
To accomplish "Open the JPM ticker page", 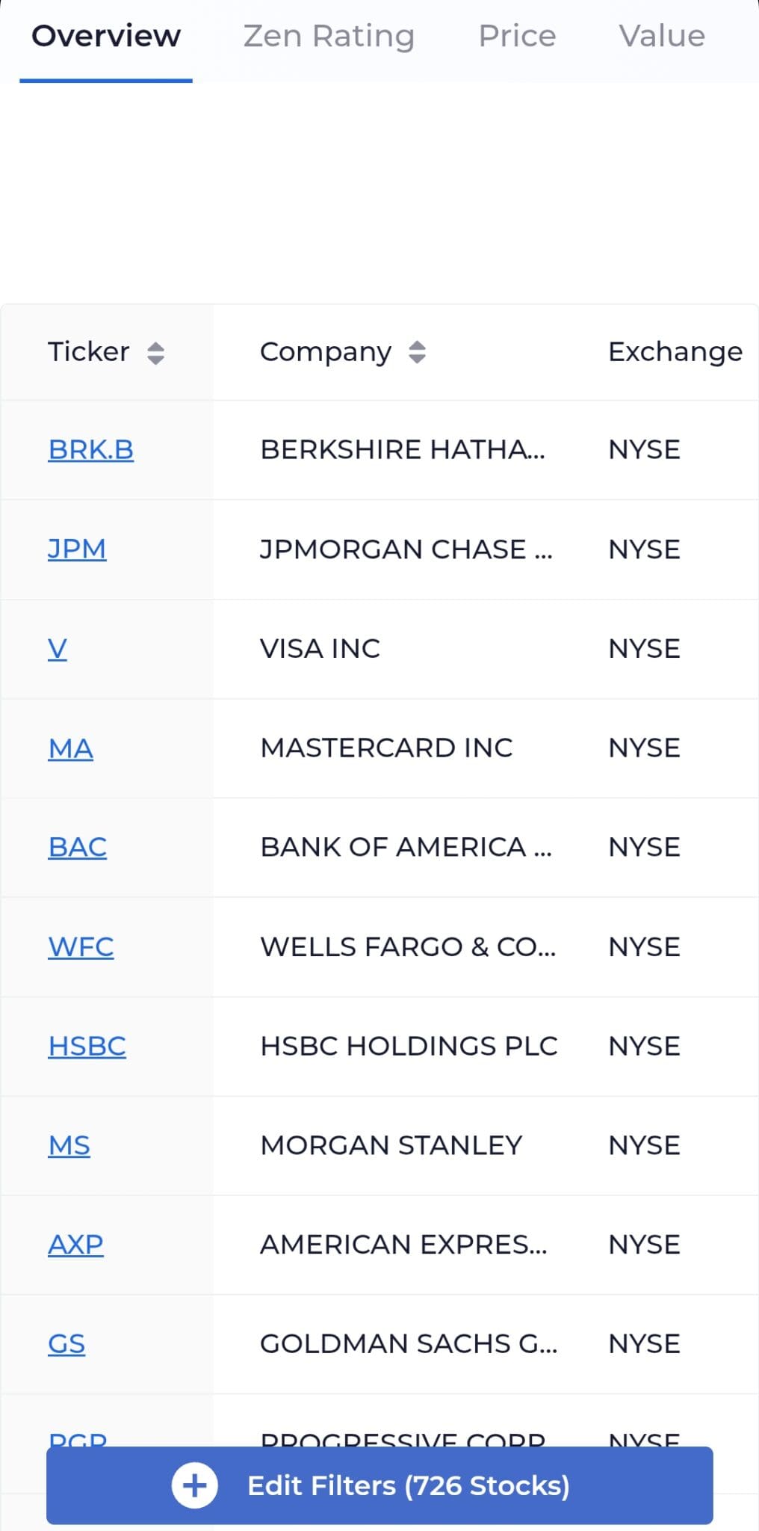I will tap(77, 549).
